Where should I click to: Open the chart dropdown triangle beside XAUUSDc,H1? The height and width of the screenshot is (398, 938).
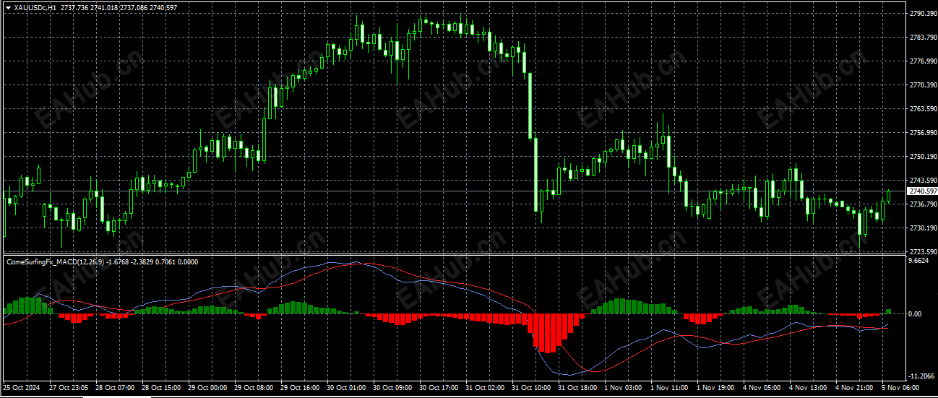8,7
